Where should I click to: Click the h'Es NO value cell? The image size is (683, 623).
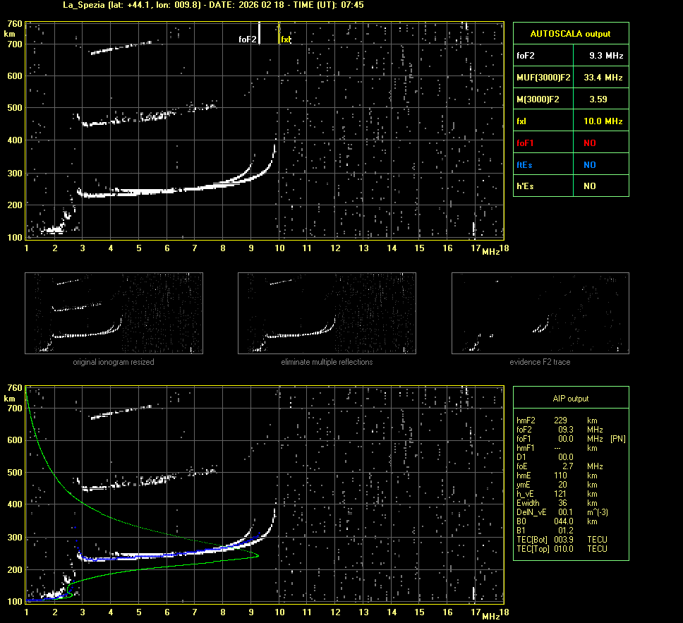point(589,186)
